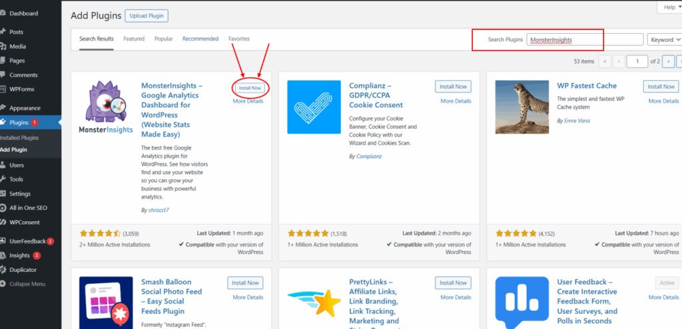Click the '53 items' count text

coord(583,62)
